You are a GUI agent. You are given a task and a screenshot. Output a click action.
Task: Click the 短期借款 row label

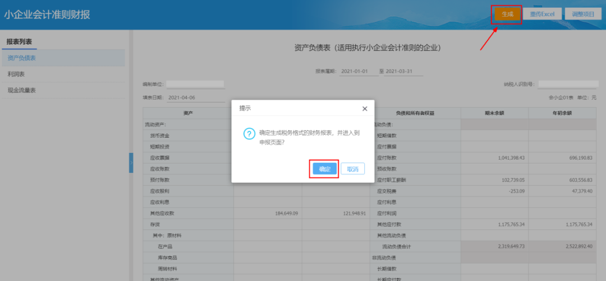pos(387,135)
